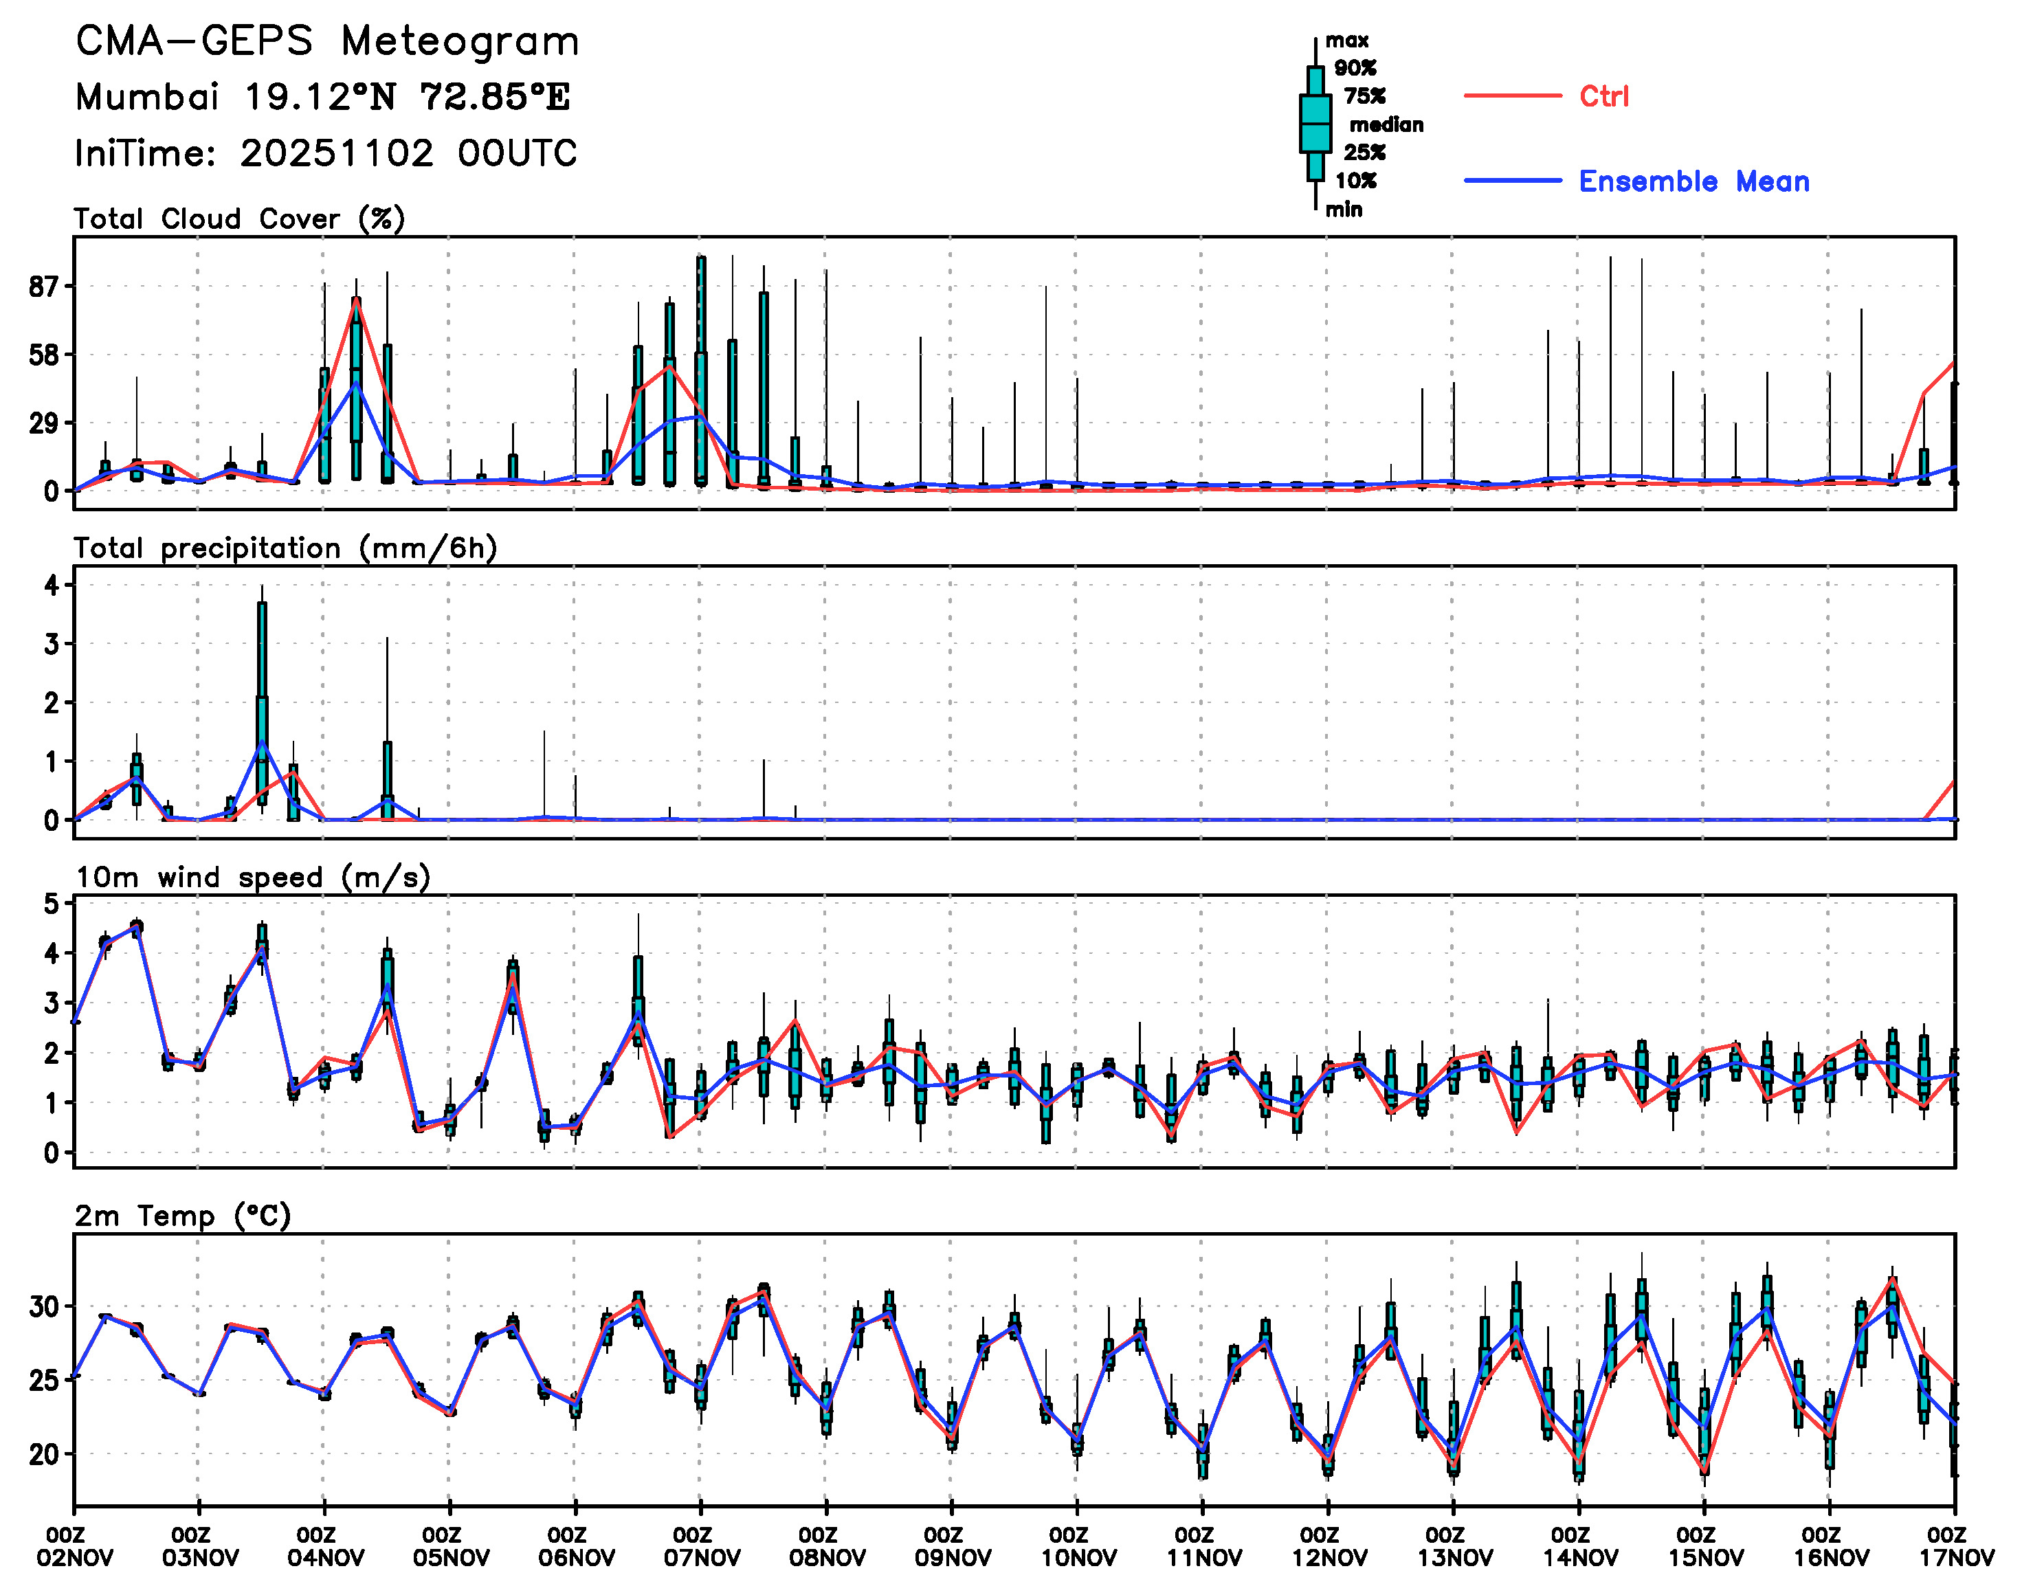Click the CMA-GEPS Meteogram title
Screen dimensions: 2022x1595
327,41
